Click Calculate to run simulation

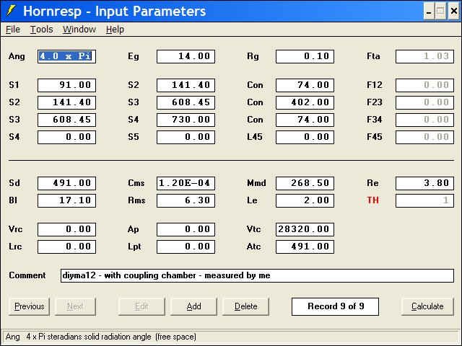[427, 306]
